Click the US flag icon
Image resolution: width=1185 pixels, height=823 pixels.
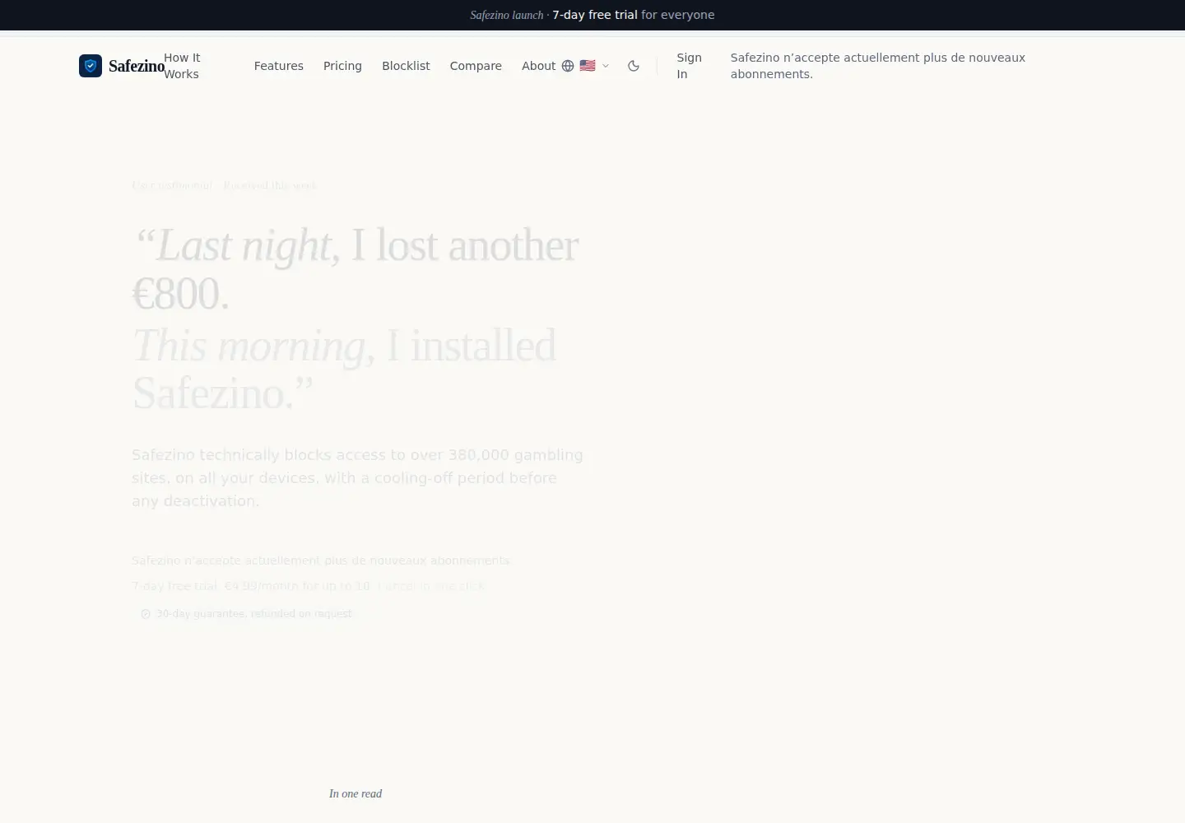(x=588, y=66)
